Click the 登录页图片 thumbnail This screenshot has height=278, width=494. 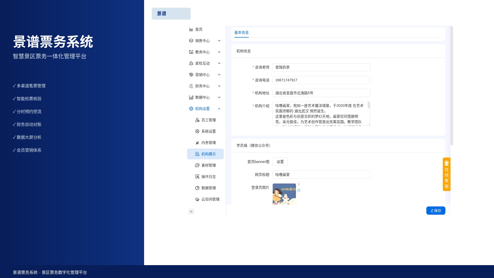tap(284, 194)
